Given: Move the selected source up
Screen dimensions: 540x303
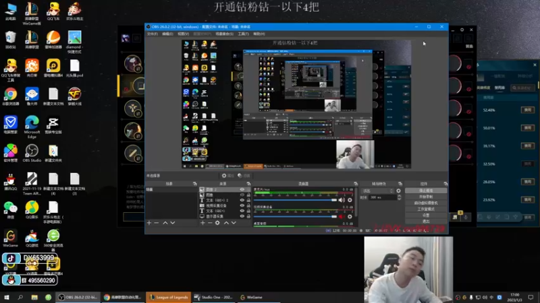Looking at the screenshot, I should (226, 223).
